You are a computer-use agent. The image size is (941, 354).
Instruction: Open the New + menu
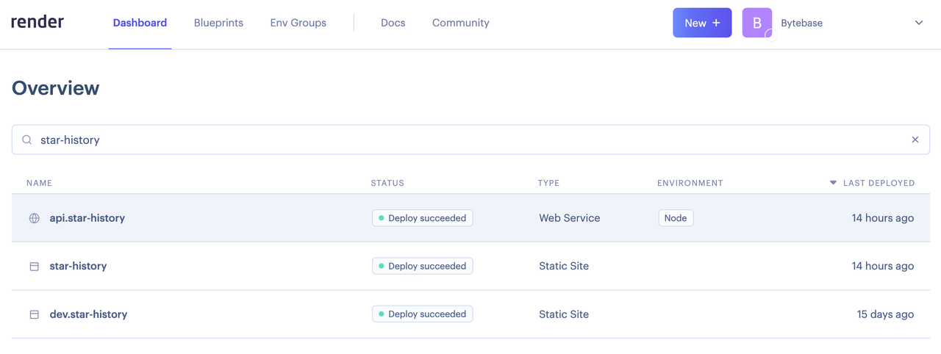point(701,23)
